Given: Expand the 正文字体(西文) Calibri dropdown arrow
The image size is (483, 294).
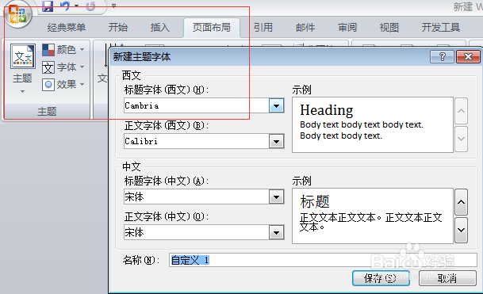Looking at the screenshot, I should click(276, 142).
